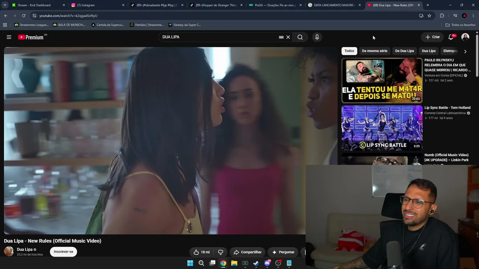The image size is (479, 269).
Task: Select the De Dua Lipa chip
Action: (x=405, y=51)
